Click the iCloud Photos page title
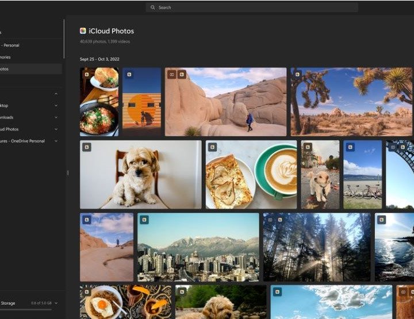Image resolution: width=414 pixels, height=319 pixels. [x=111, y=31]
